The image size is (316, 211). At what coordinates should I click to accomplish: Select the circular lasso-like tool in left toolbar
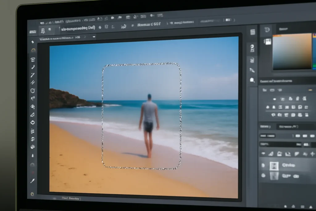(33, 91)
